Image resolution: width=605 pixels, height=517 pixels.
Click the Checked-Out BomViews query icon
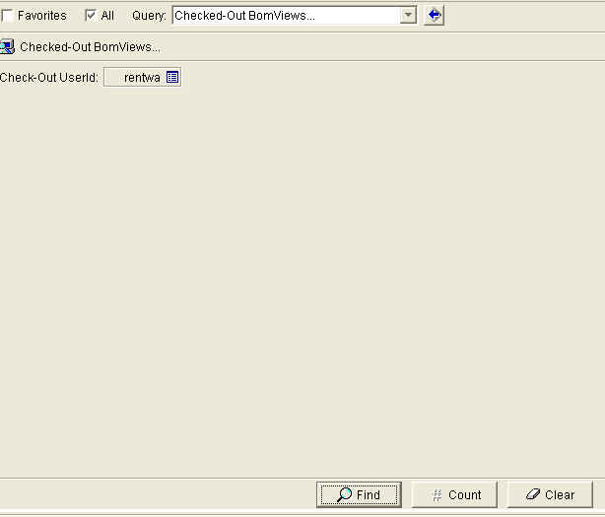pyautogui.click(x=7, y=46)
